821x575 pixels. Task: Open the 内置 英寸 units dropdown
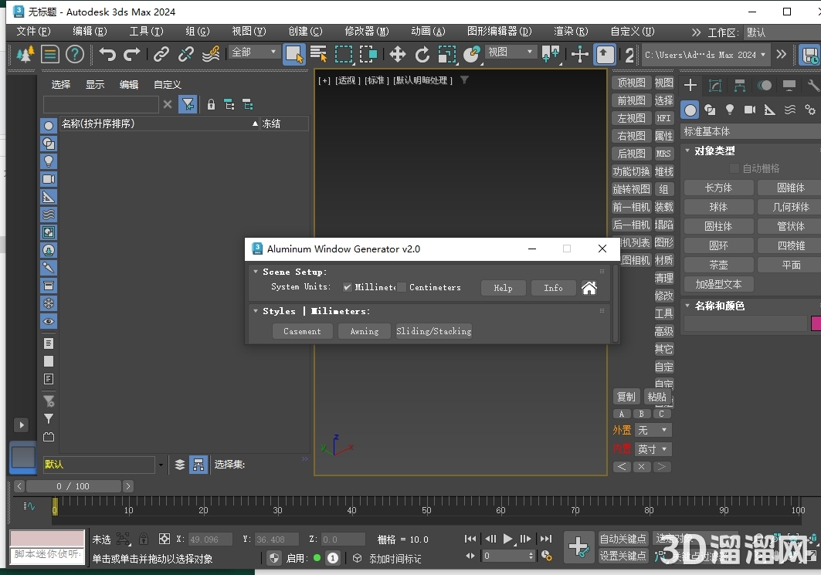653,449
